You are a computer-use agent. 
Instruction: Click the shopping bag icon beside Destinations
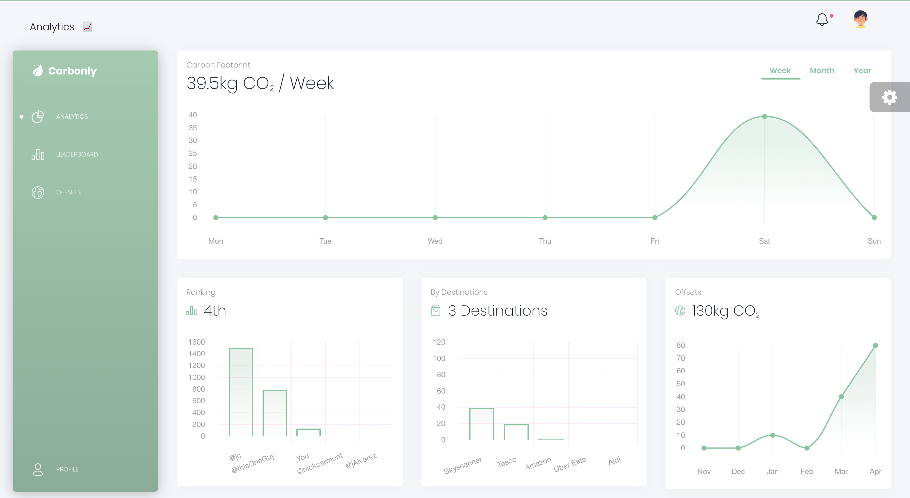(436, 311)
